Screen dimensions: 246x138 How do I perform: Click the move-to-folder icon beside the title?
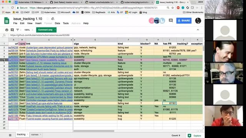tap(53, 19)
